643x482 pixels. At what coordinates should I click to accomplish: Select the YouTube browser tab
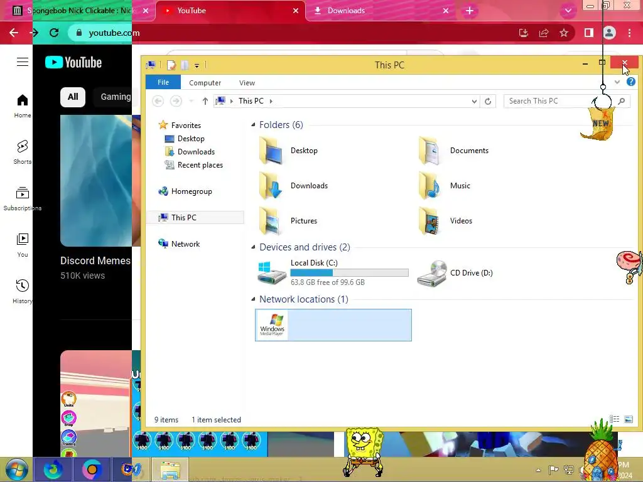[x=230, y=11]
